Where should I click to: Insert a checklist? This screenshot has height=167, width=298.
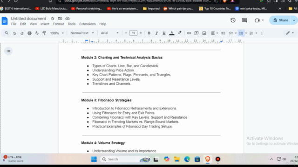pos(231,33)
